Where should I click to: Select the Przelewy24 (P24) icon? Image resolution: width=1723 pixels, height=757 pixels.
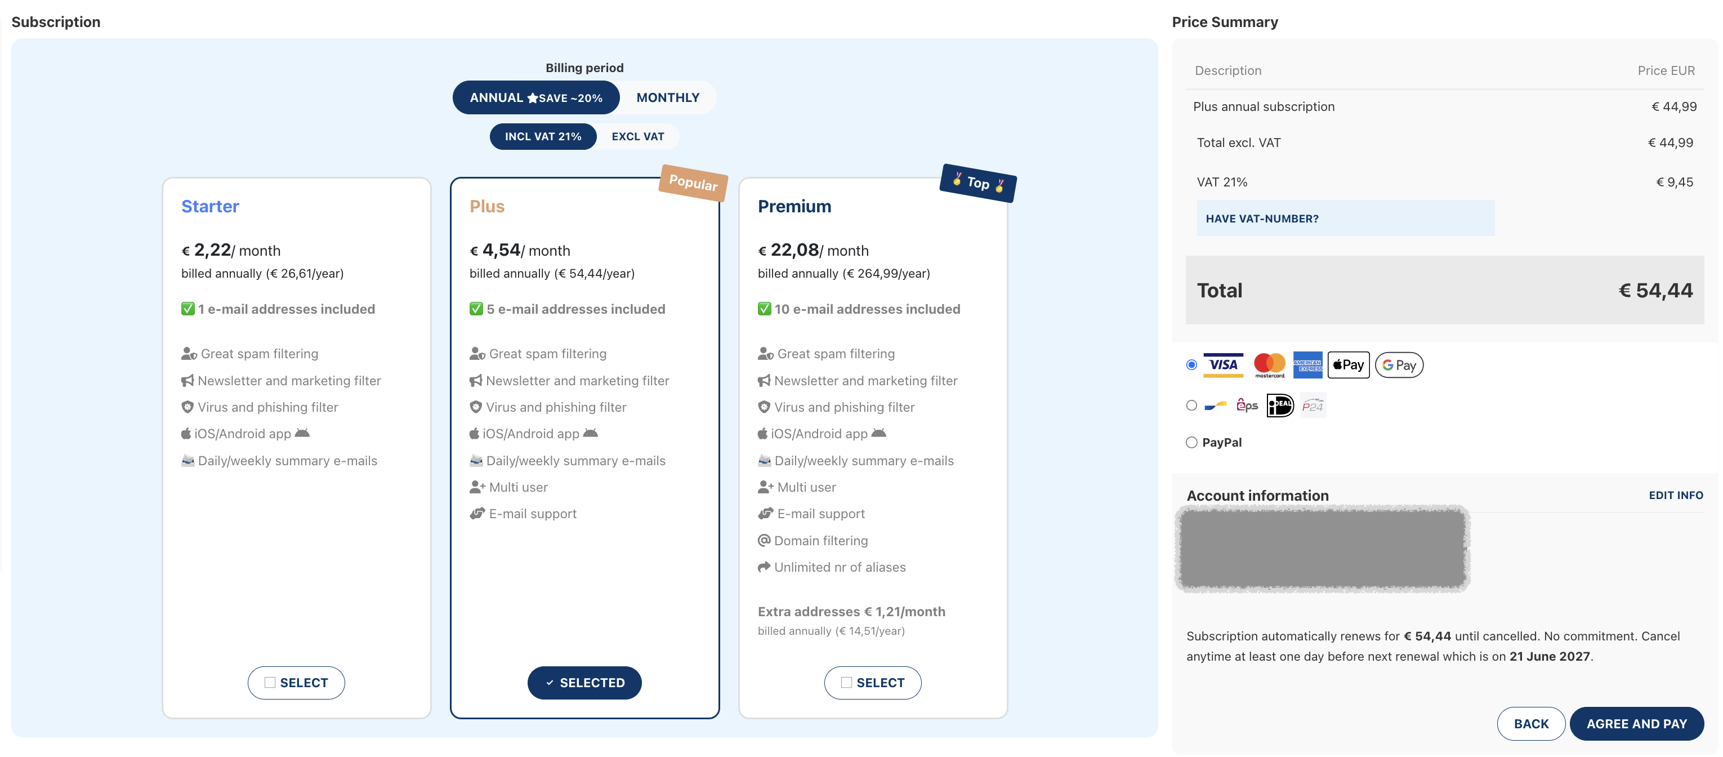click(1313, 406)
